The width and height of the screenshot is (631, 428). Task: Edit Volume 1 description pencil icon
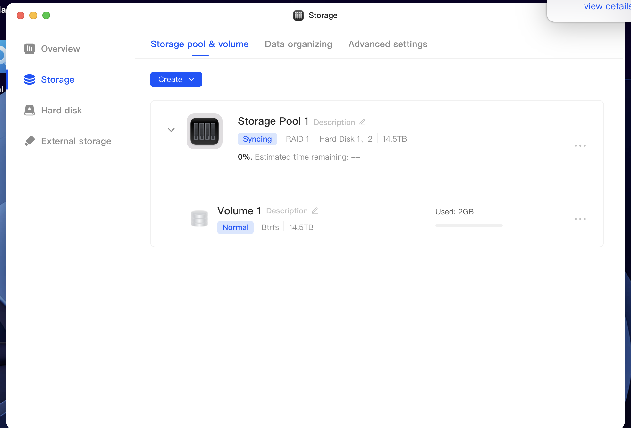click(x=315, y=210)
